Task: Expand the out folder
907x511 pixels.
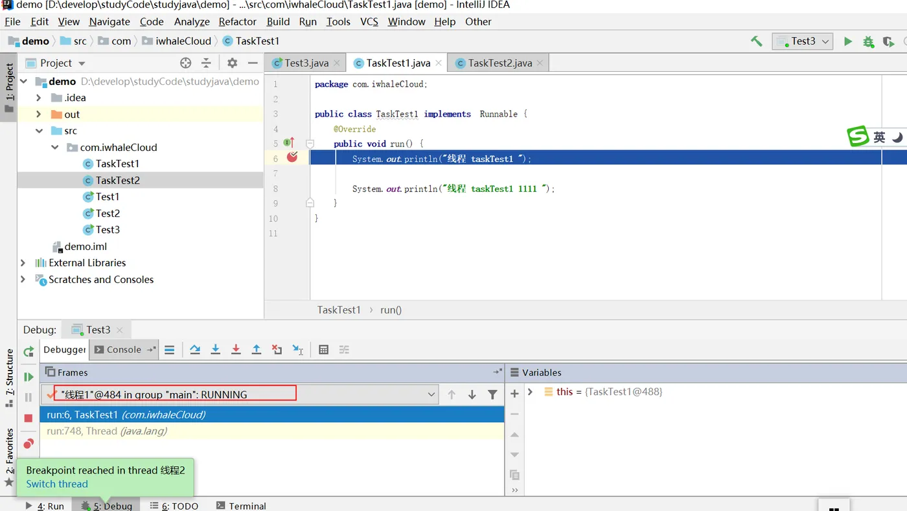Action: point(39,115)
